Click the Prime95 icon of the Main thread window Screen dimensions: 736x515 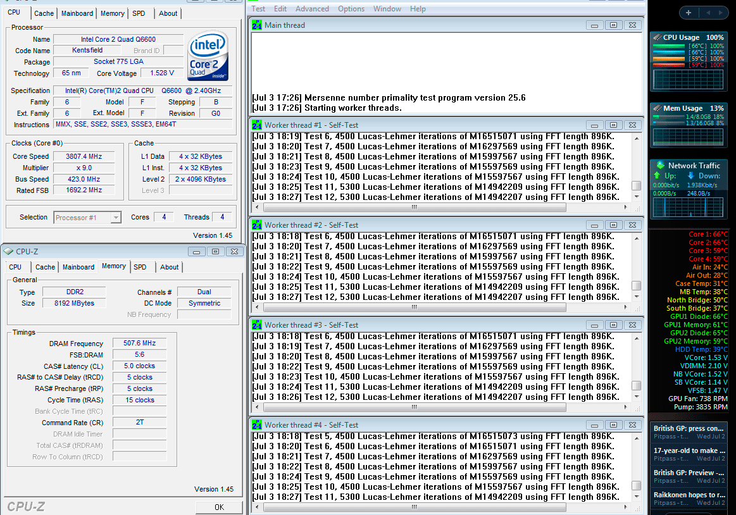click(x=257, y=25)
